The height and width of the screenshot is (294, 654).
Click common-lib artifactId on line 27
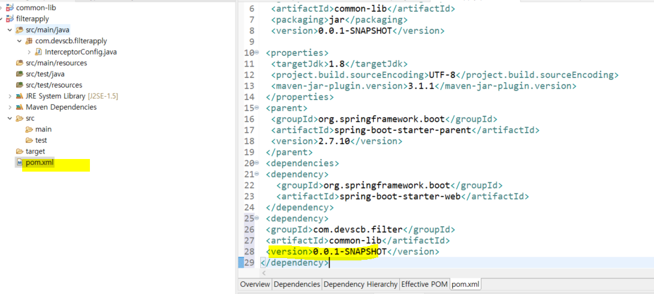point(355,241)
